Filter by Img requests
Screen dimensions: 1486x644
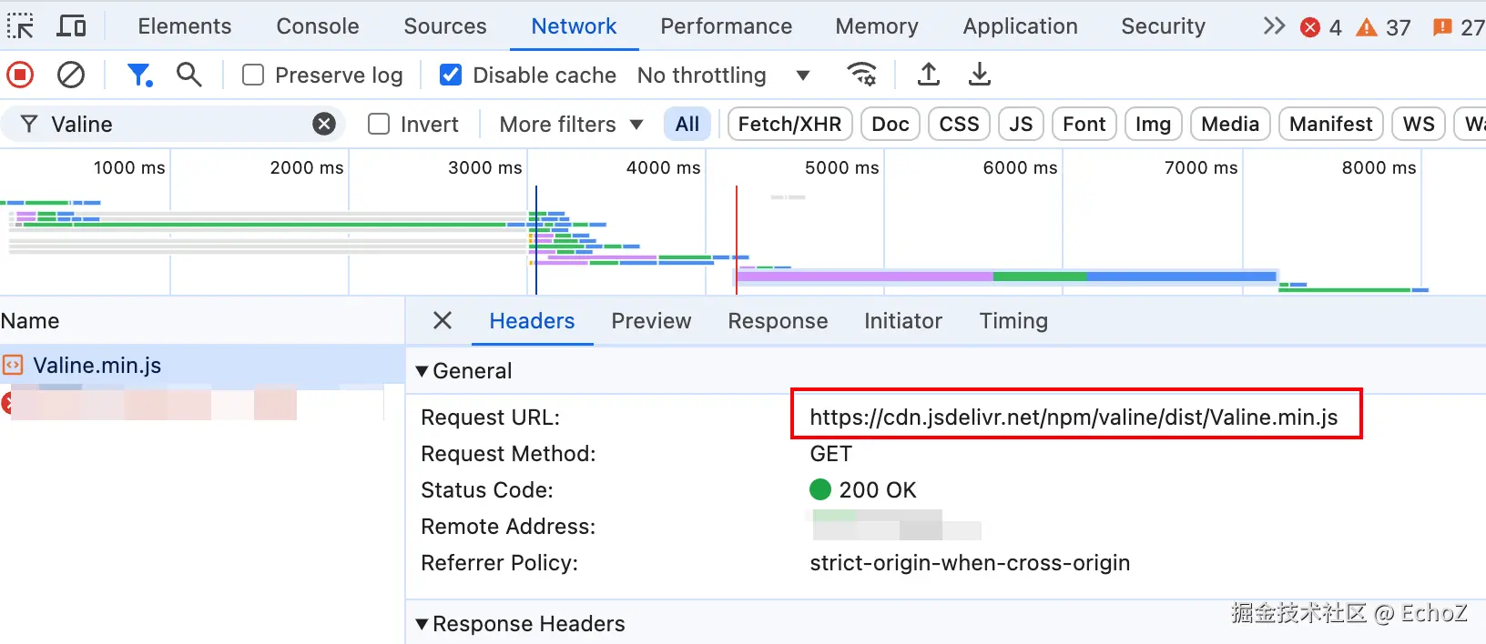pos(1153,124)
